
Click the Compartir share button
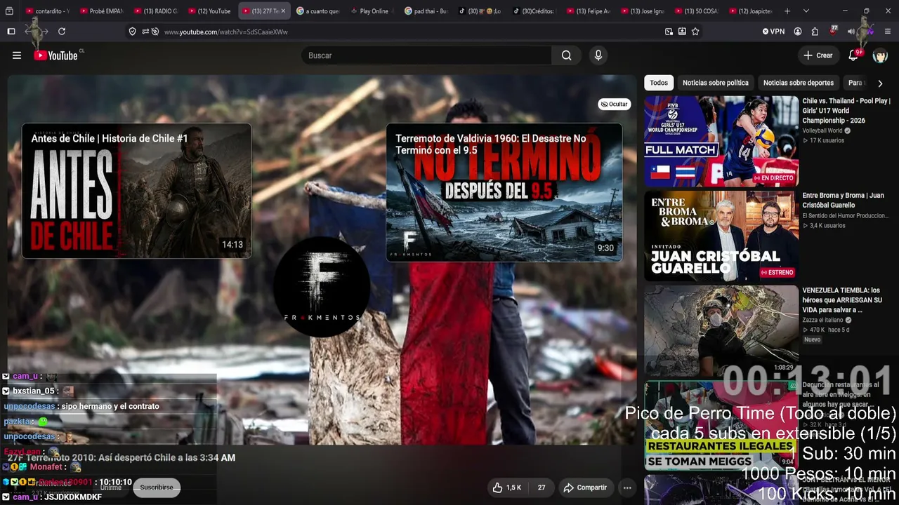click(x=586, y=487)
